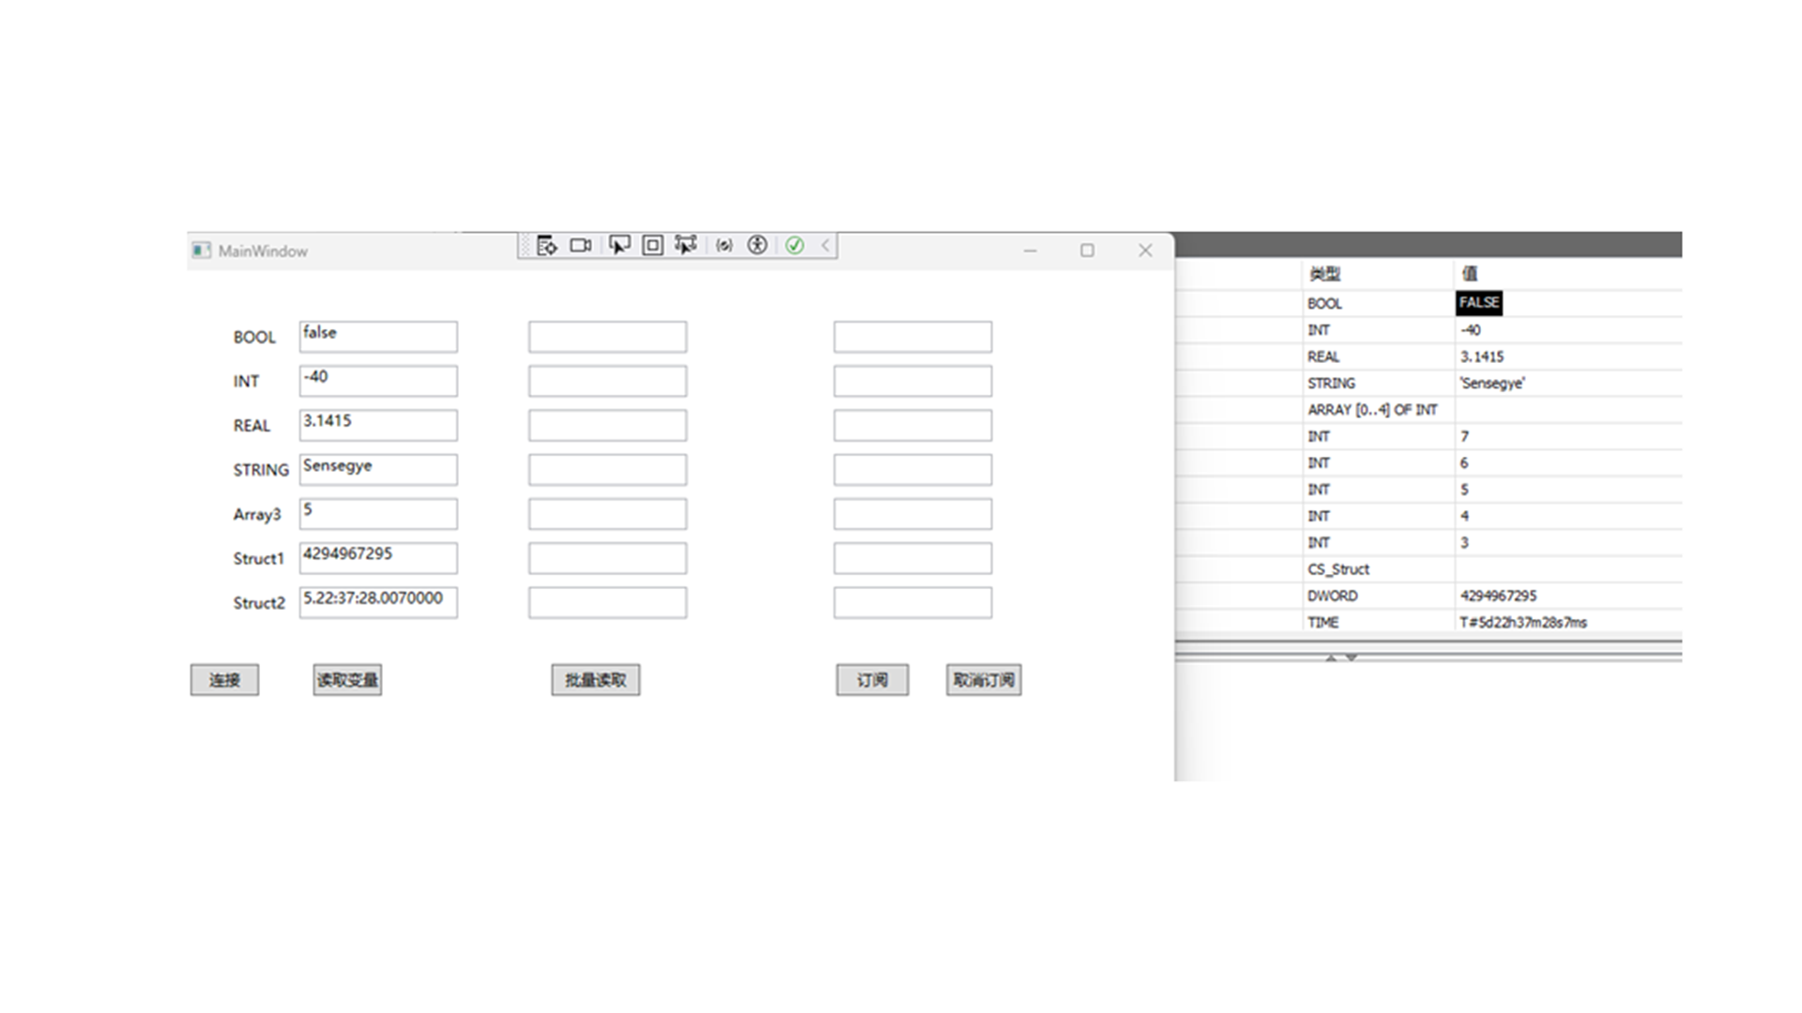
Task: Click the 批量读取 batch read button
Action: (595, 680)
